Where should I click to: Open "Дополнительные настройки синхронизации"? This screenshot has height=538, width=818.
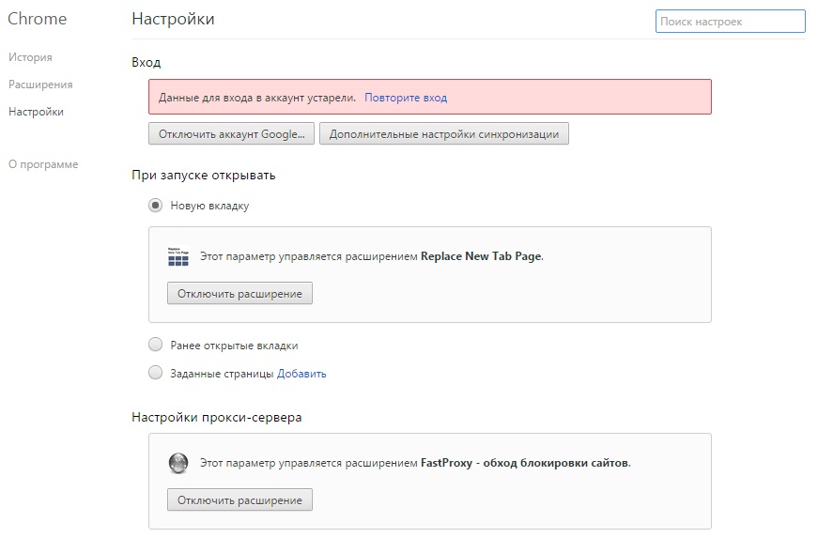pos(444,134)
